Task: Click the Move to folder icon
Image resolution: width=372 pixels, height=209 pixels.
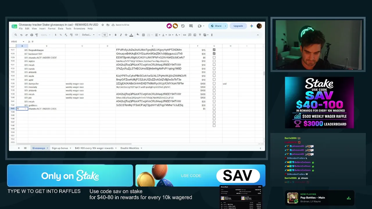Action: click(x=108, y=25)
